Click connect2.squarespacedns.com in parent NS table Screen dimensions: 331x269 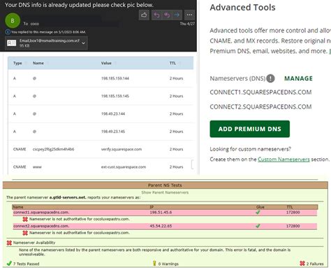tap(41, 226)
